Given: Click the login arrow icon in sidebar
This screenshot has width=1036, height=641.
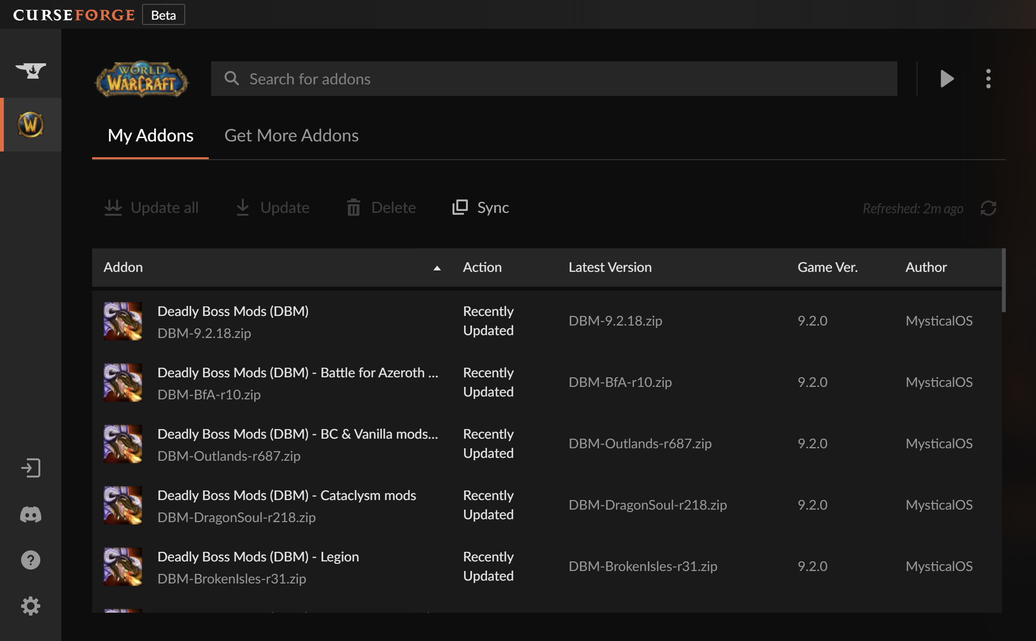Looking at the screenshot, I should coord(31,468).
